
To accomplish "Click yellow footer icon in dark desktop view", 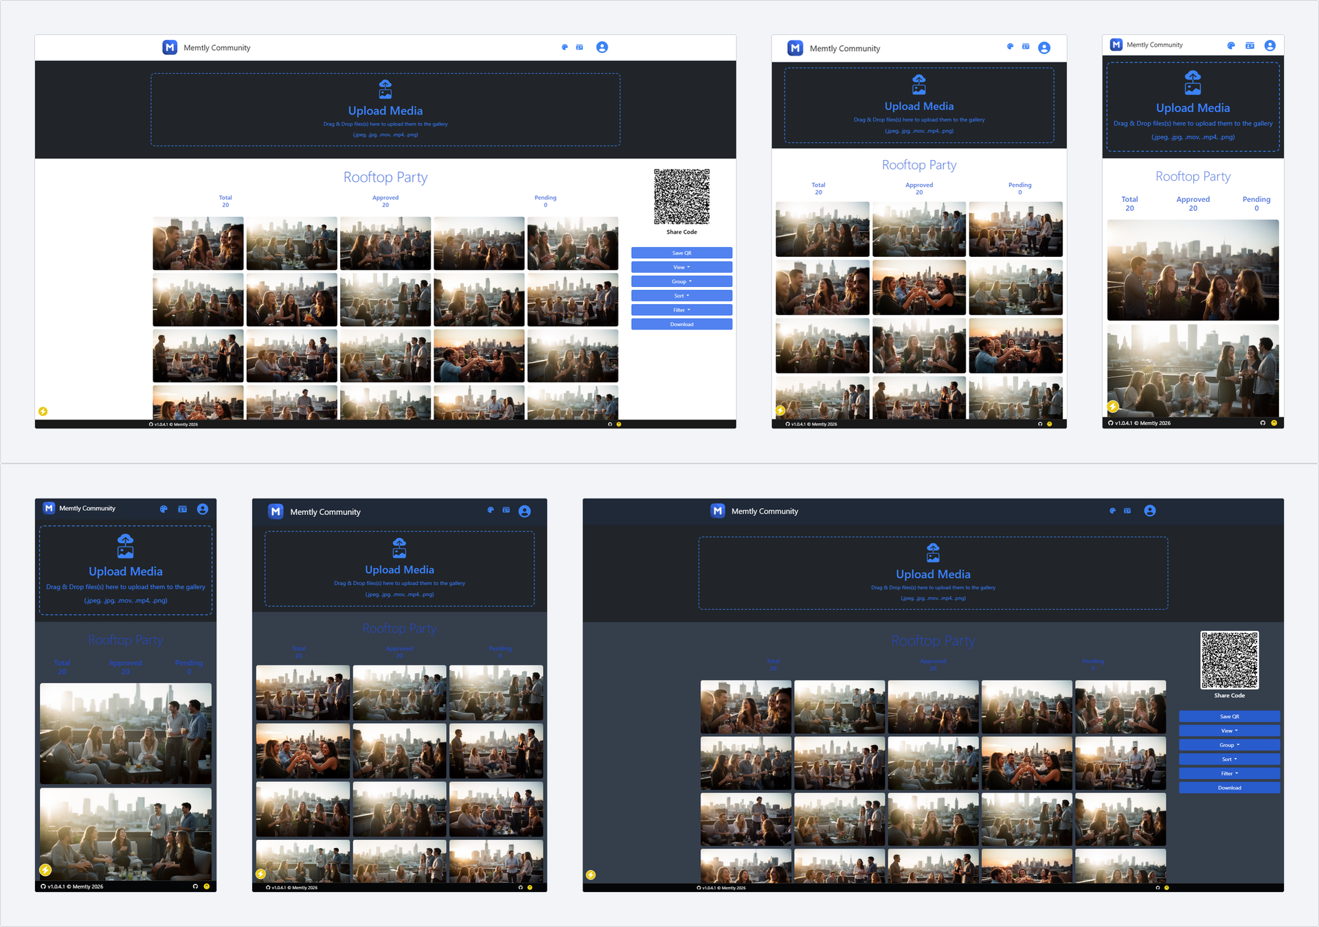I will [x=1166, y=888].
